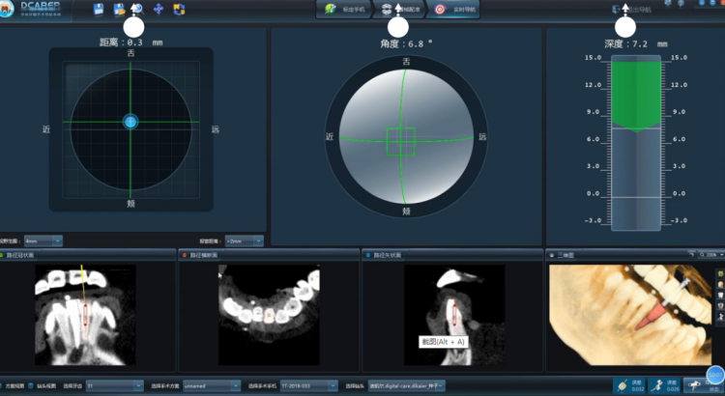
Task: Click the undo arrow in 3D view header
Action: click(692, 255)
